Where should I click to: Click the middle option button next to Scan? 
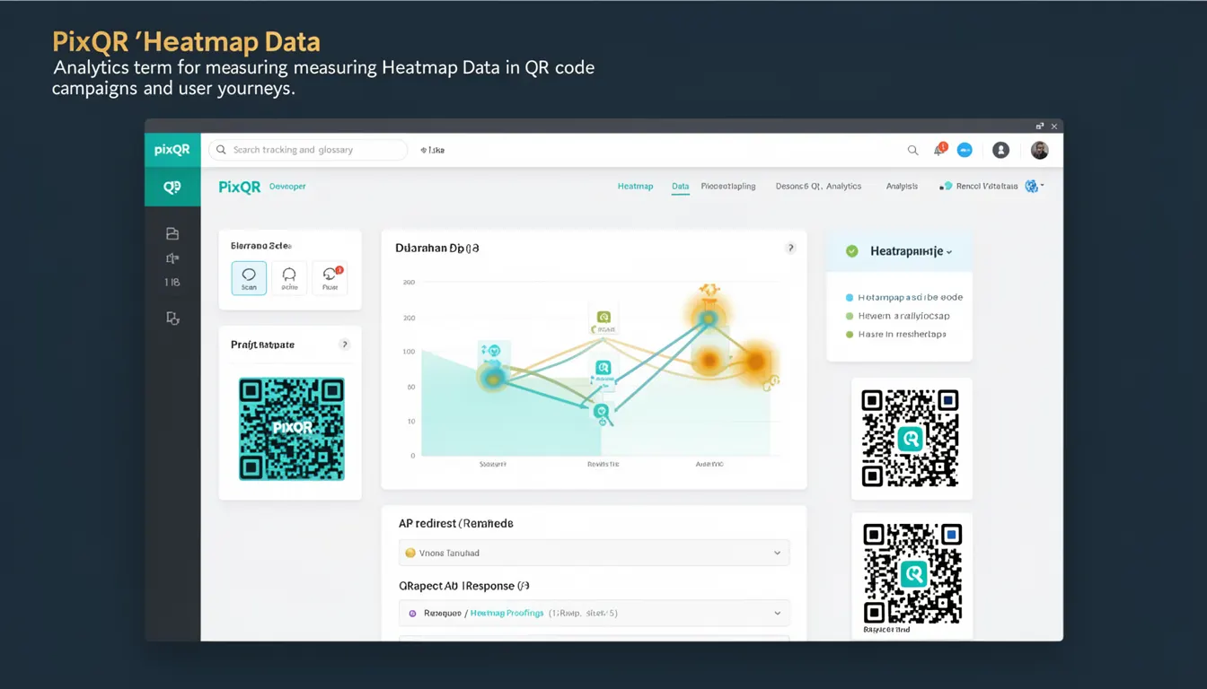(289, 278)
